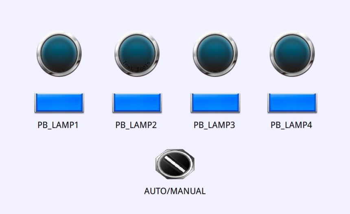Toggle the AUTO/MANUAL selector switch
Viewport: 350px width, 214px height.
175,164
